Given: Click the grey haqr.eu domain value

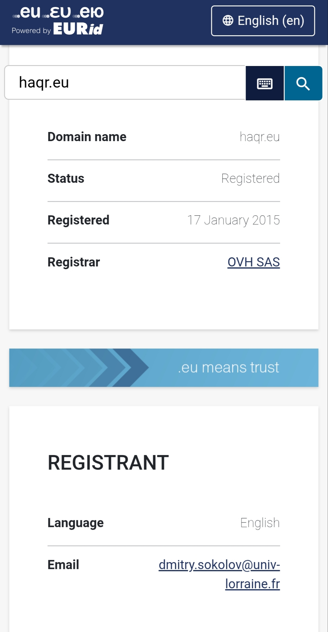Looking at the screenshot, I should [x=259, y=137].
